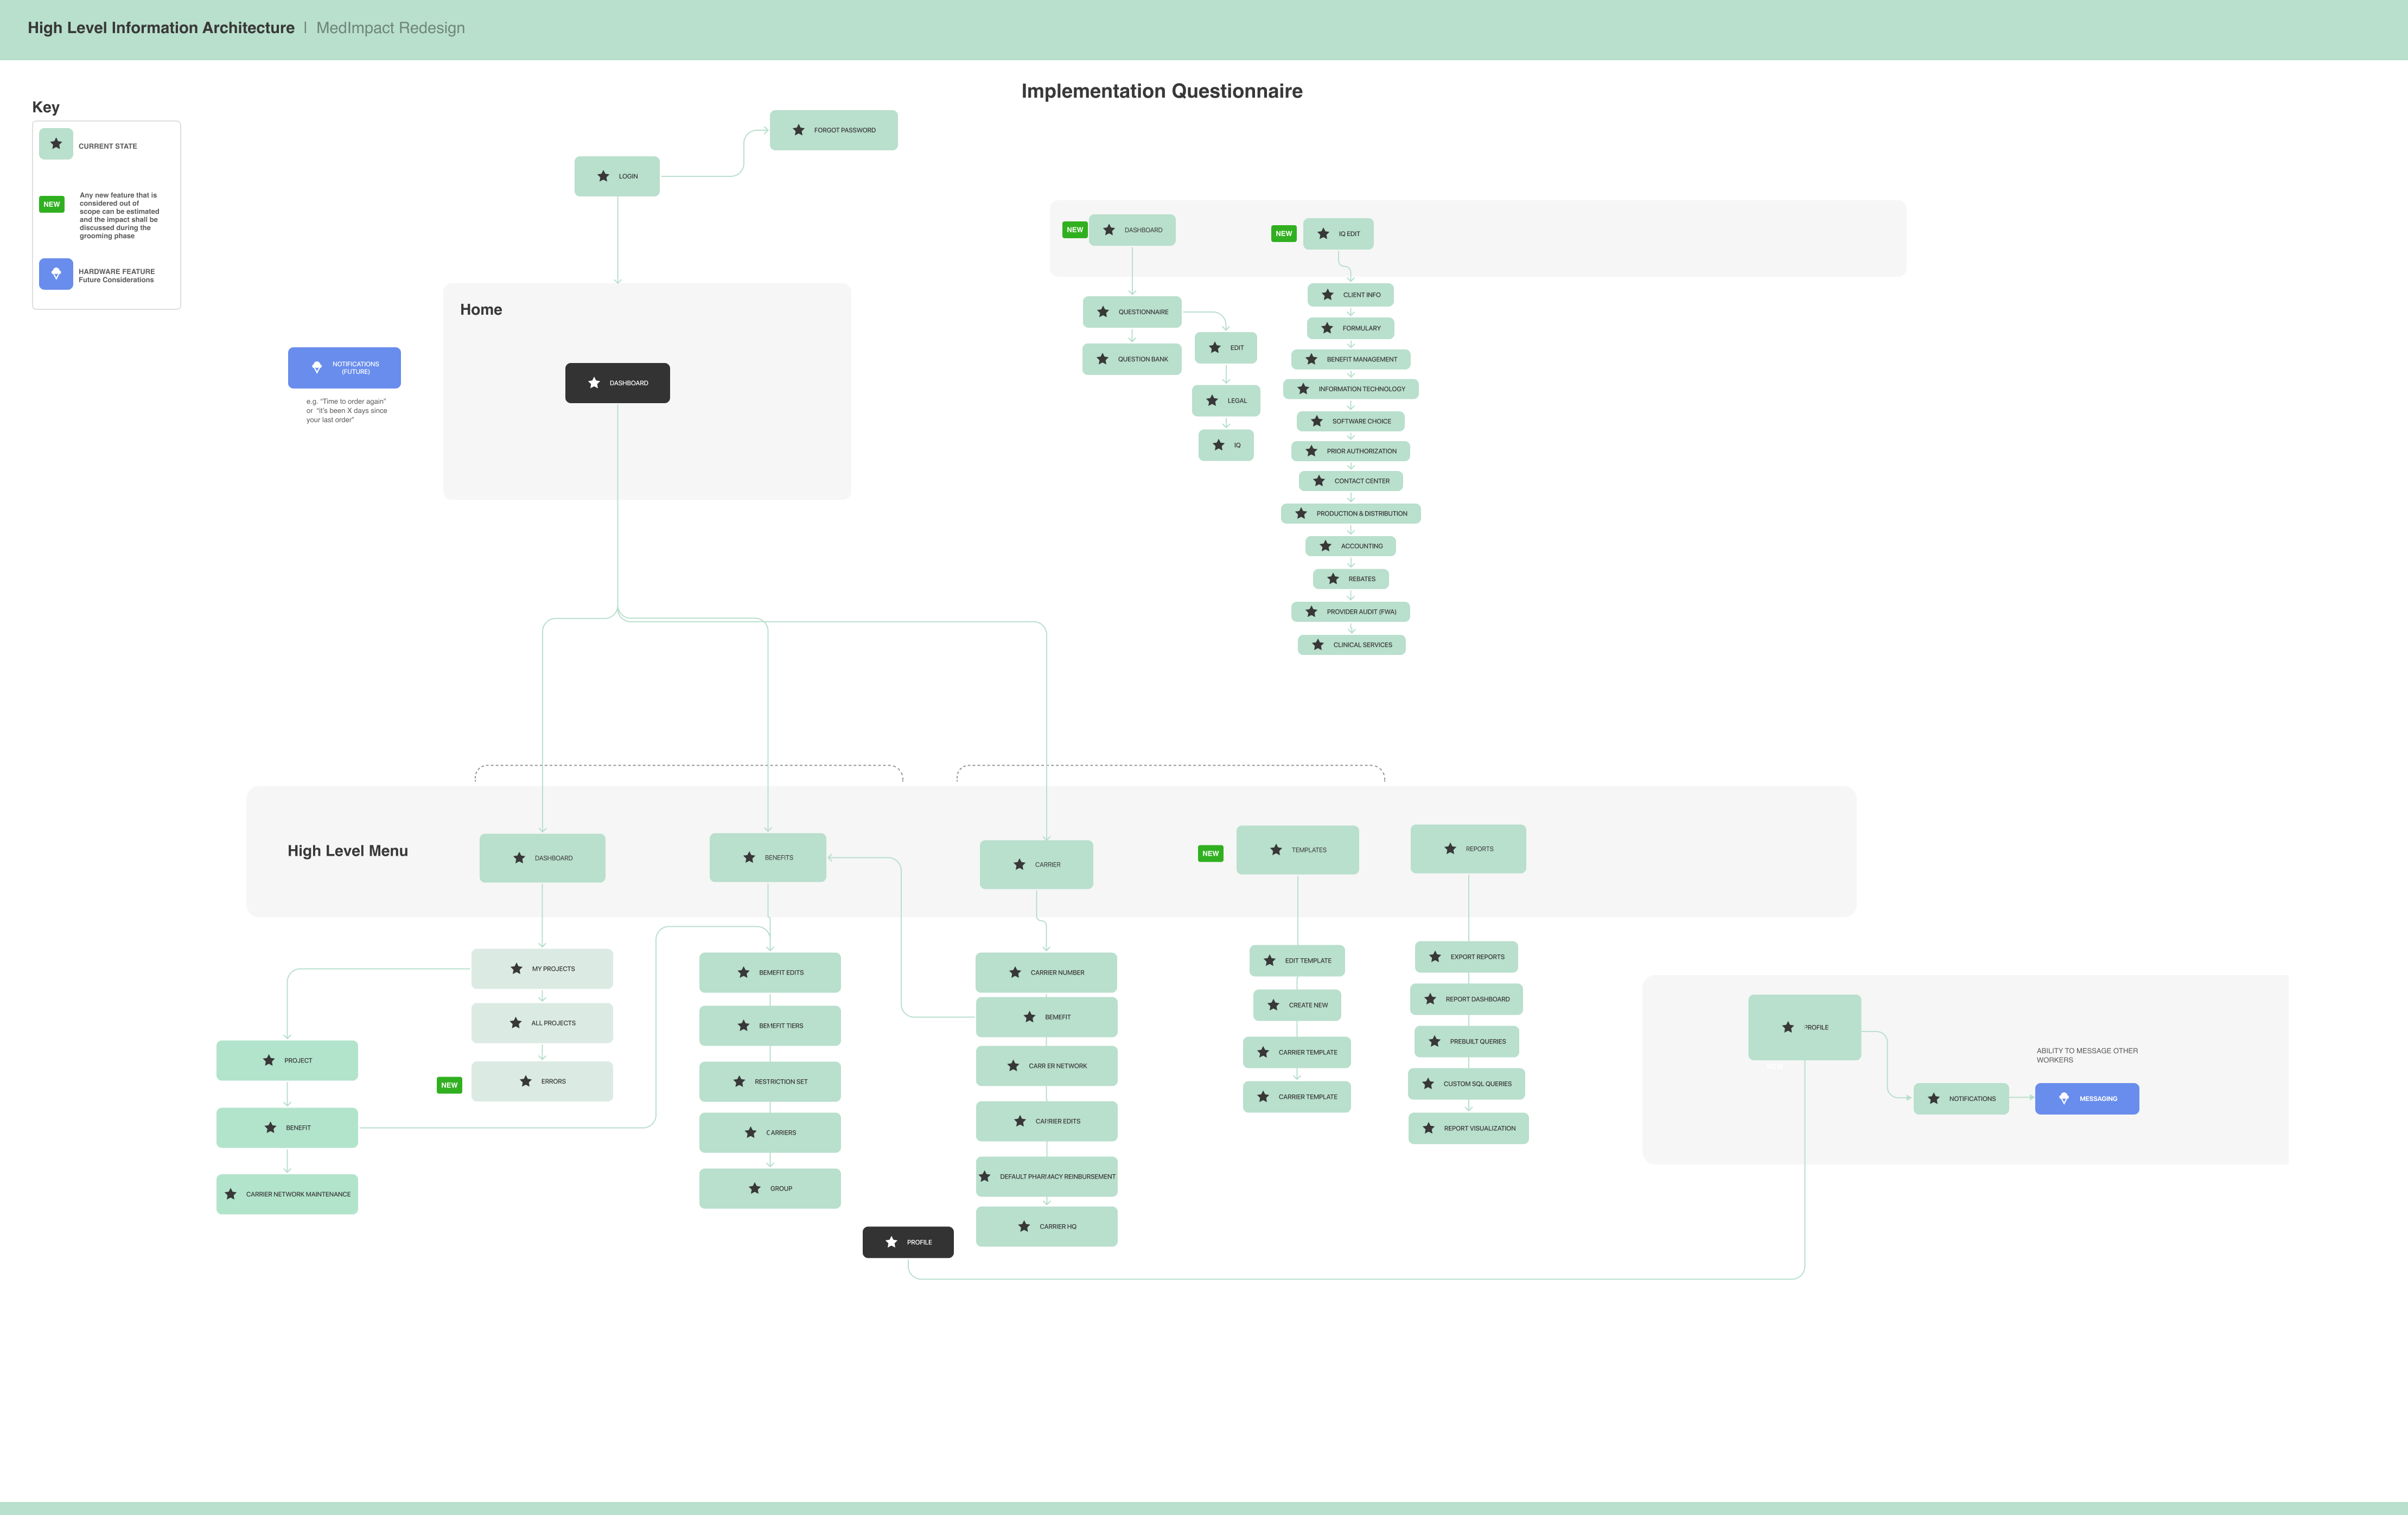Click the hardware feature icon in the Key
Image resolution: width=2408 pixels, height=1515 pixels.
click(x=56, y=273)
